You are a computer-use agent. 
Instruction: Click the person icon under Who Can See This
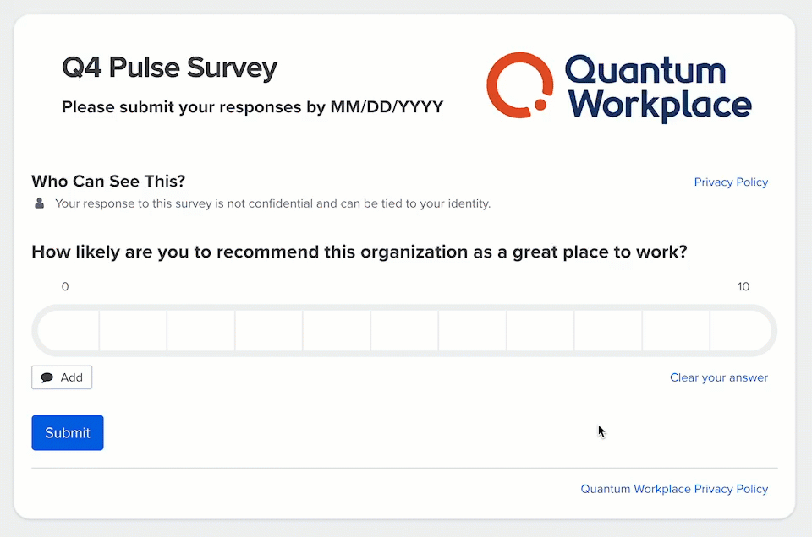40,203
